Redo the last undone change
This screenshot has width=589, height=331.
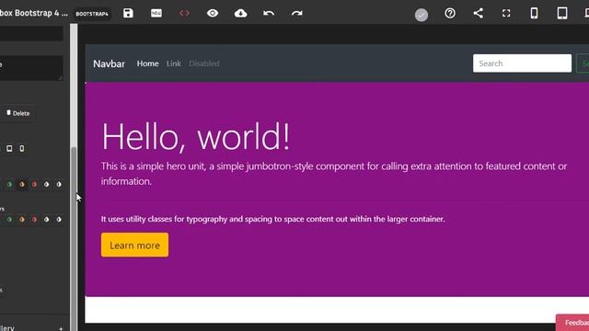(297, 13)
